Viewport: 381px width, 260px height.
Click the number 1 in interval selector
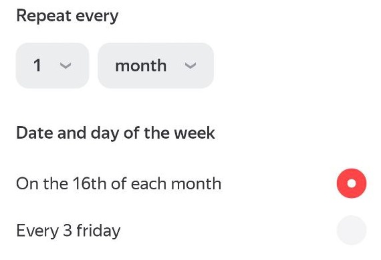click(37, 65)
